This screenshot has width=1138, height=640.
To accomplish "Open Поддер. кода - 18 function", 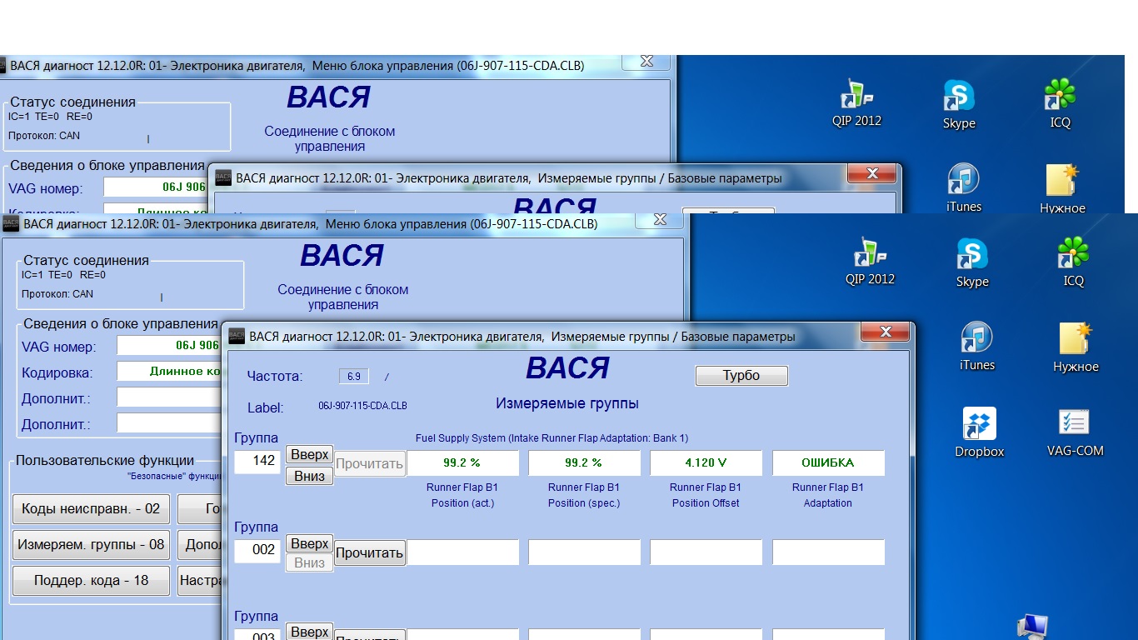I will point(91,581).
